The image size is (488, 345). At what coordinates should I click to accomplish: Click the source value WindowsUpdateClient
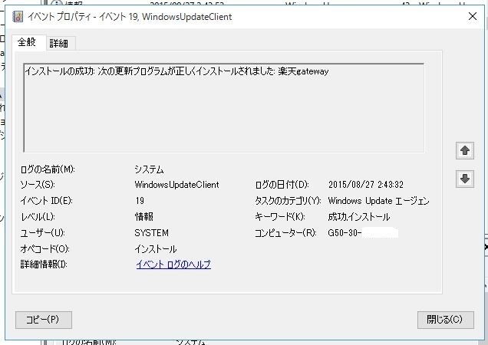click(x=176, y=185)
